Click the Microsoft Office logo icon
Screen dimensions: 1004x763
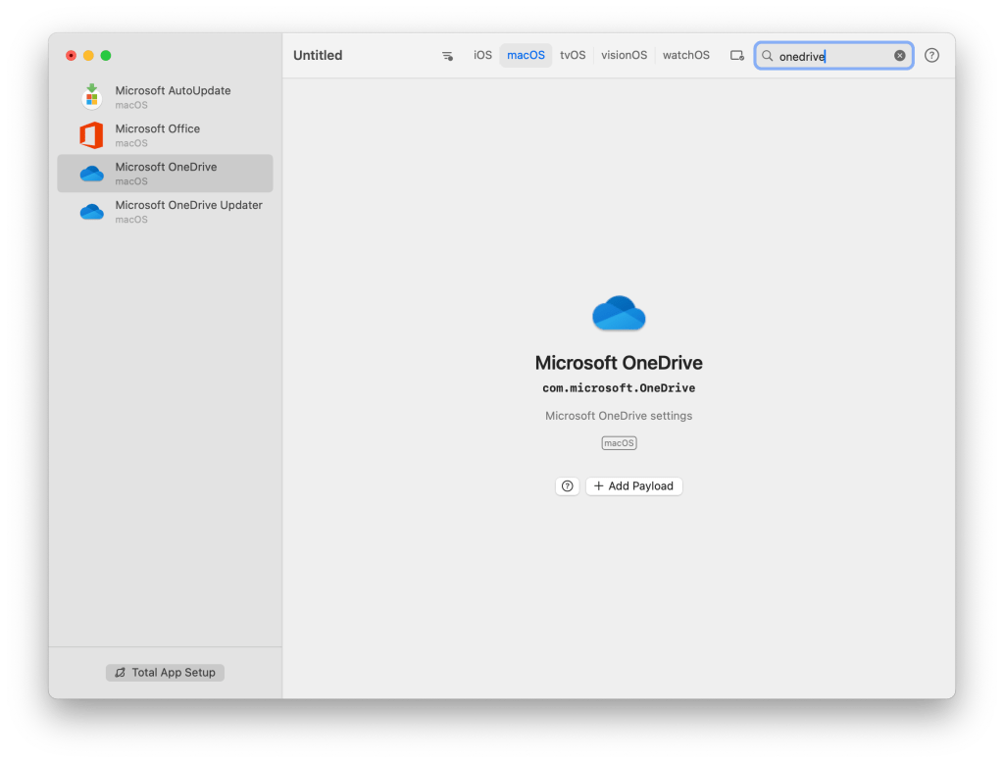tap(91, 134)
